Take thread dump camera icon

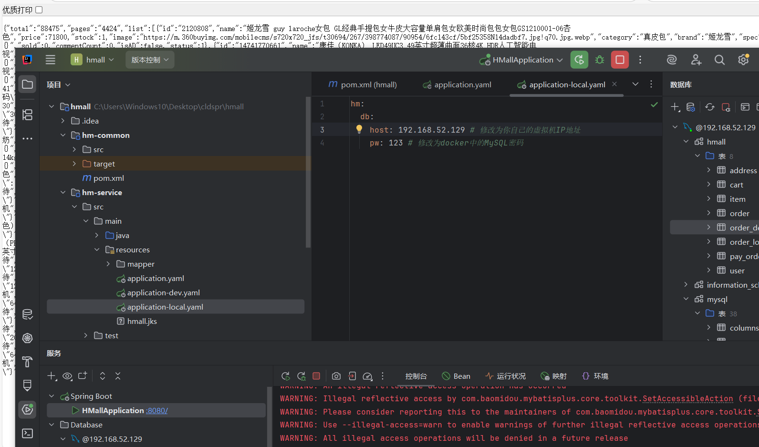(336, 376)
